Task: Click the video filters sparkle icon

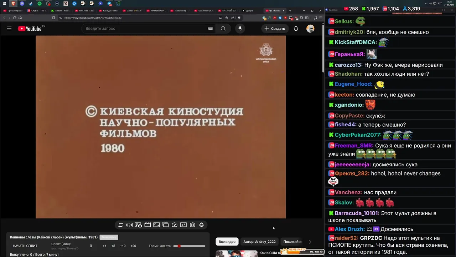Action: click(183, 225)
